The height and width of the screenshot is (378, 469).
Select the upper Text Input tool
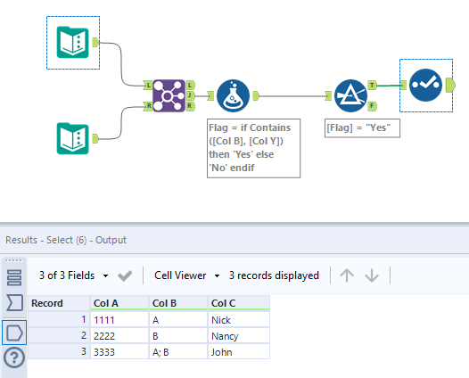(73, 42)
